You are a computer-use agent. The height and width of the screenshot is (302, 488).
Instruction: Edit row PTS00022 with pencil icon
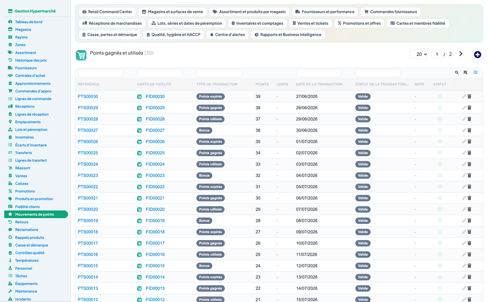pyautogui.click(x=464, y=187)
